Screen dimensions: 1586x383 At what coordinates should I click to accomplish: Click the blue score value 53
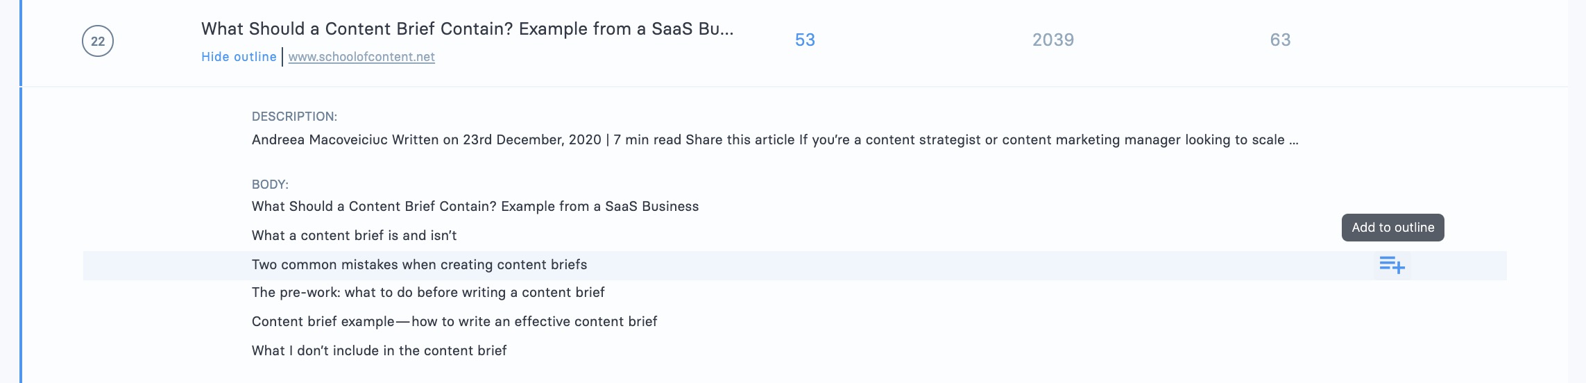point(805,40)
